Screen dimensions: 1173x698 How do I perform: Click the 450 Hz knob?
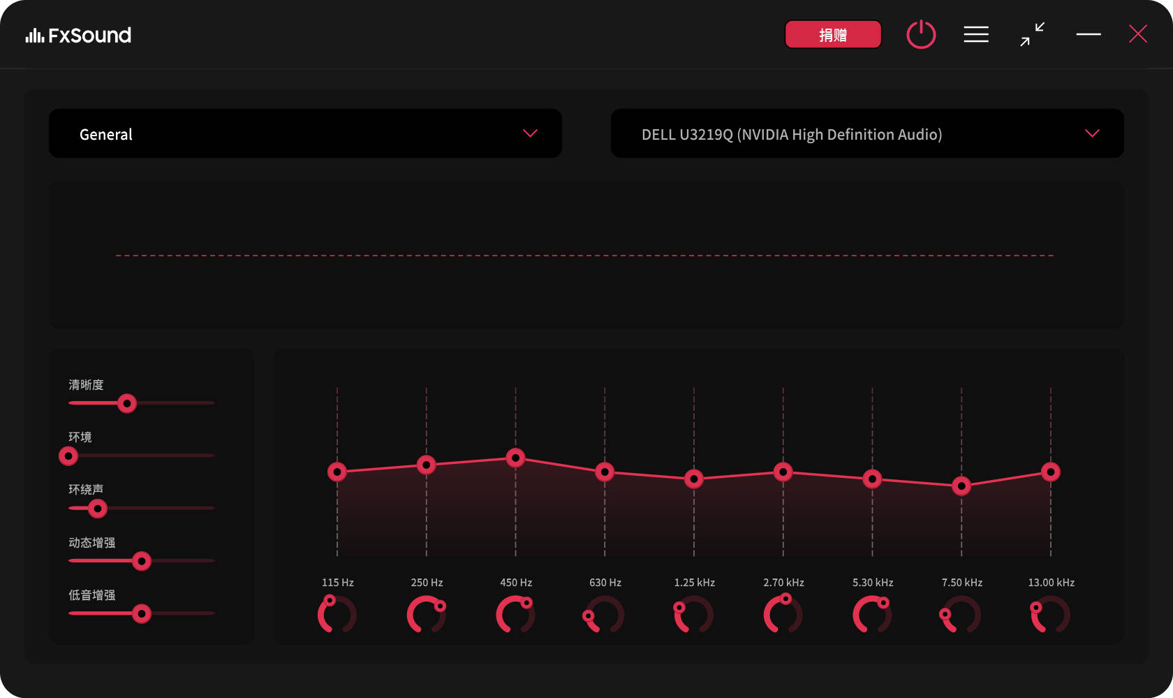(x=516, y=614)
